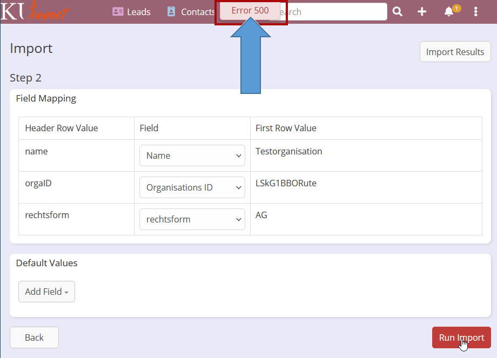This screenshot has height=358, width=497.
Task: Open the bell notifications icon
Action: 449,12
